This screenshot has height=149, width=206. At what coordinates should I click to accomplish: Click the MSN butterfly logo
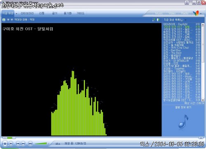pyautogui.click(x=196, y=13)
